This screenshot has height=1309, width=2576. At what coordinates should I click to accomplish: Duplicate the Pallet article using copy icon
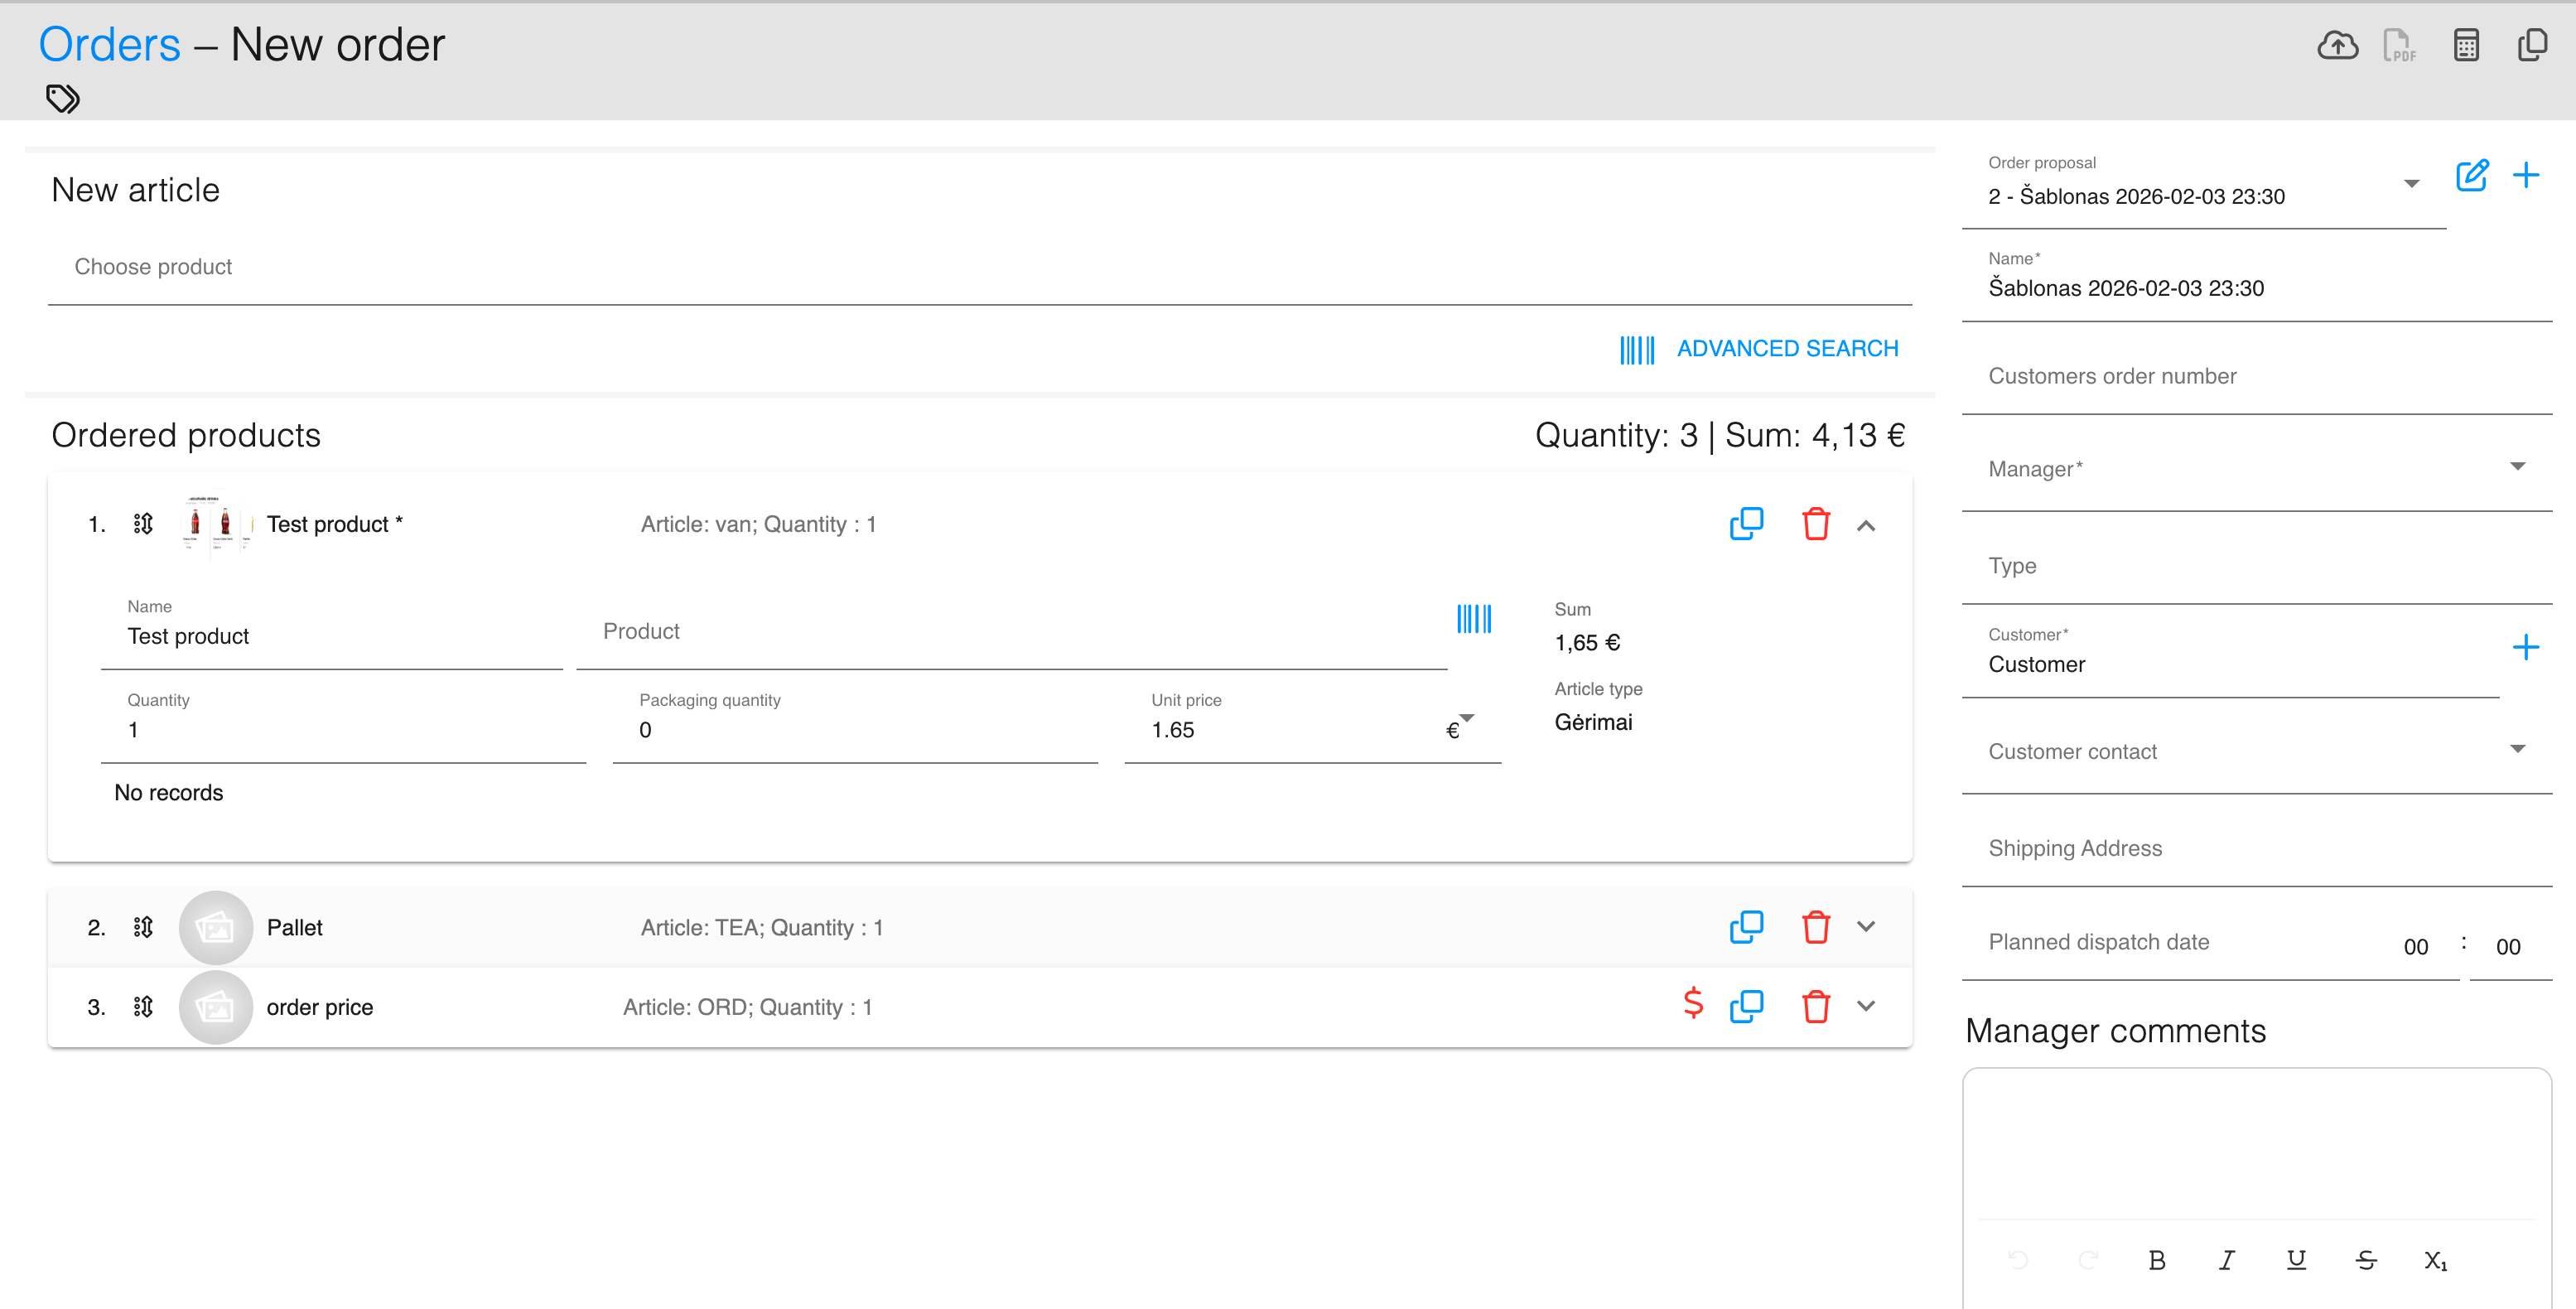coord(1746,927)
